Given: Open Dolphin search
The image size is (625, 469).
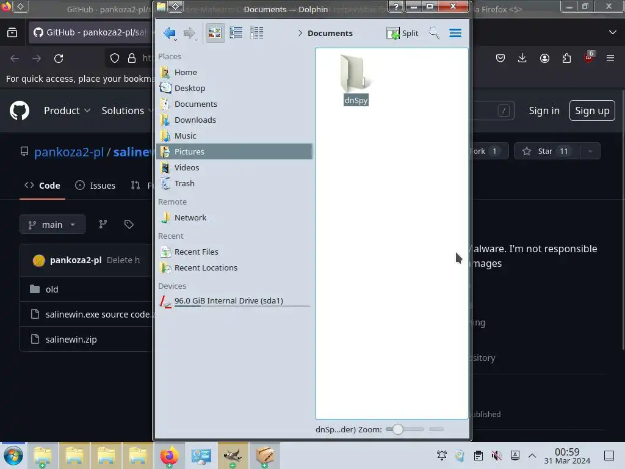Looking at the screenshot, I should coord(434,33).
